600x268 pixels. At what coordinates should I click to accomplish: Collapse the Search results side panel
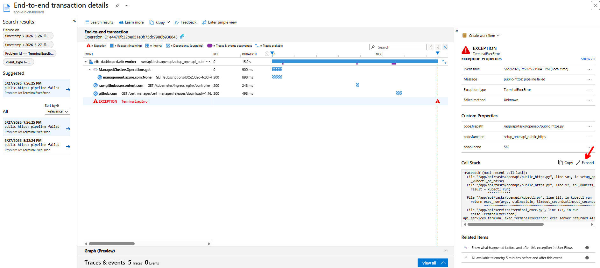(74, 21)
